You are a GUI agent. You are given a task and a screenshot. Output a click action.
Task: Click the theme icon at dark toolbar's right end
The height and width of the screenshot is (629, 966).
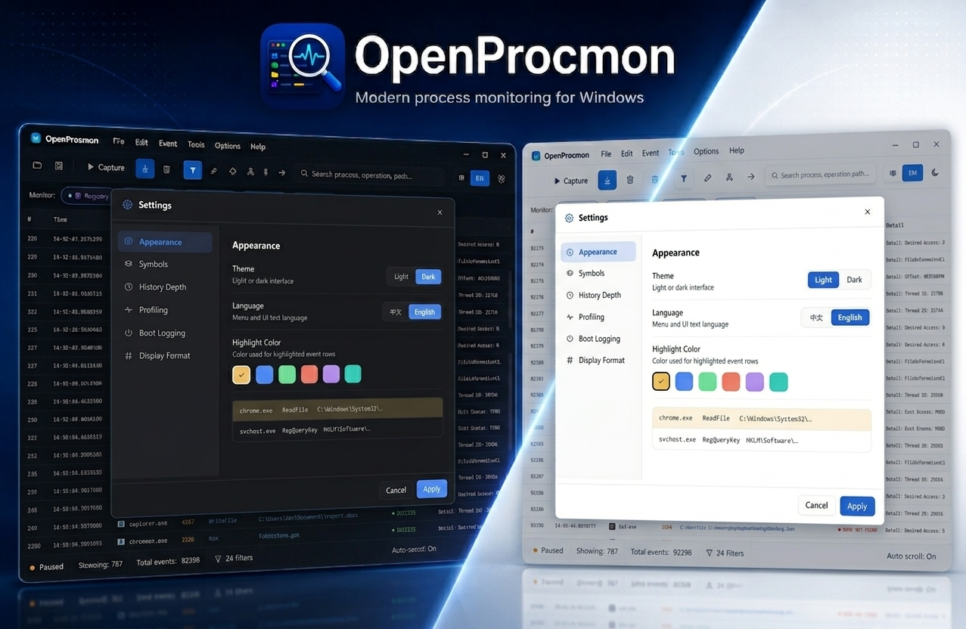[501, 179]
